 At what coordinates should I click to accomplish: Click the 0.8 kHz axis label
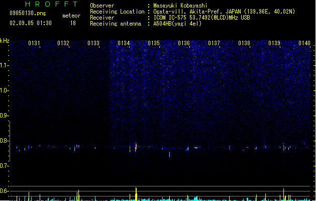[5, 141]
